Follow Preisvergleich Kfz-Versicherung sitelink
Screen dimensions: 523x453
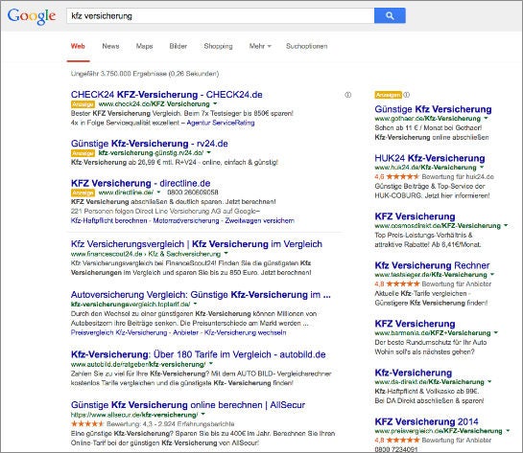click(119, 332)
